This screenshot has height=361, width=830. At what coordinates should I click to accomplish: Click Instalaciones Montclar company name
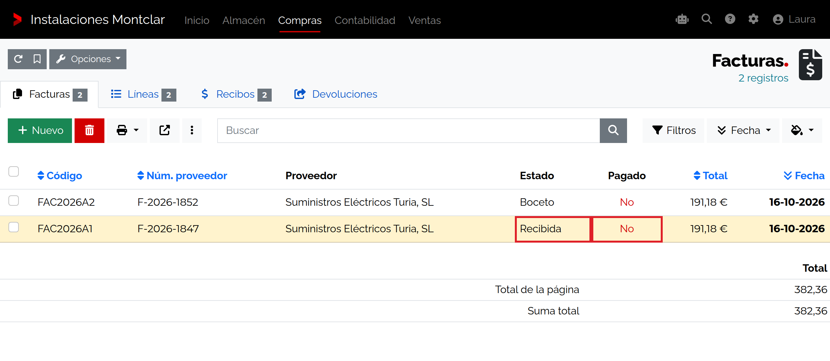tap(98, 19)
